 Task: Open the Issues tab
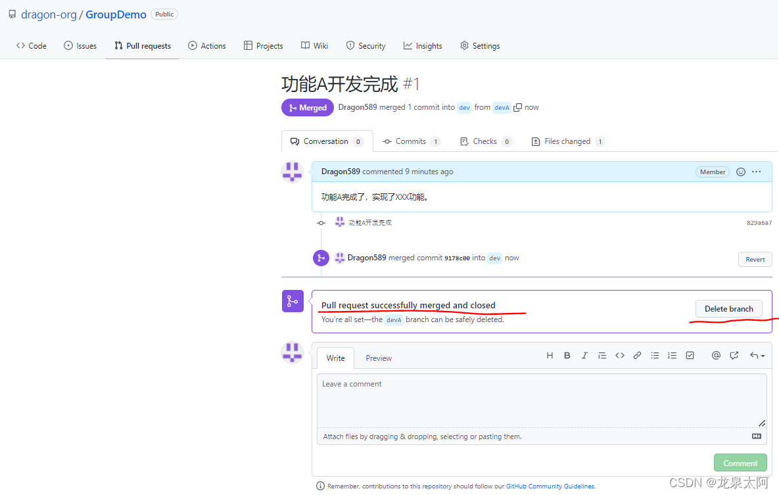(x=80, y=46)
